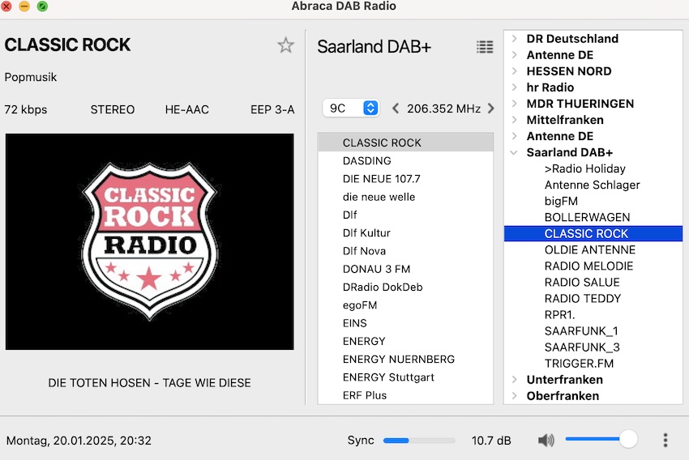Go to previous frequency with left arrow
The width and height of the screenshot is (689, 460).
[396, 108]
